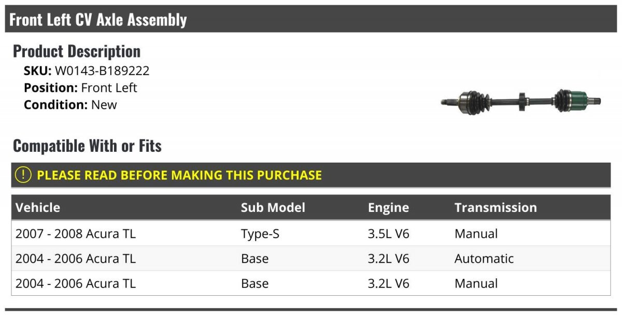This screenshot has height=316, width=622.
Task: Click the SKU number W0143-B189222
Action: (102, 71)
